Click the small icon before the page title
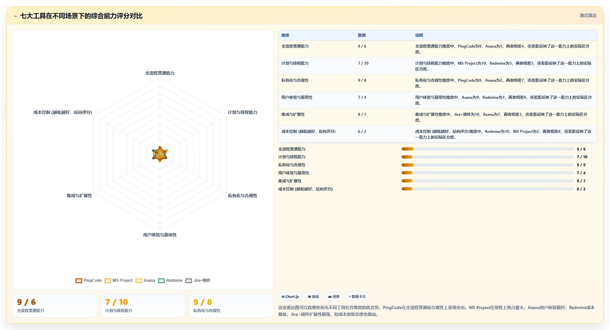 pyautogui.click(x=15, y=16)
